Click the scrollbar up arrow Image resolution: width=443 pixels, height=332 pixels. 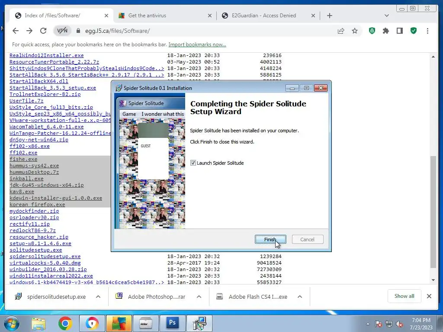433,57
